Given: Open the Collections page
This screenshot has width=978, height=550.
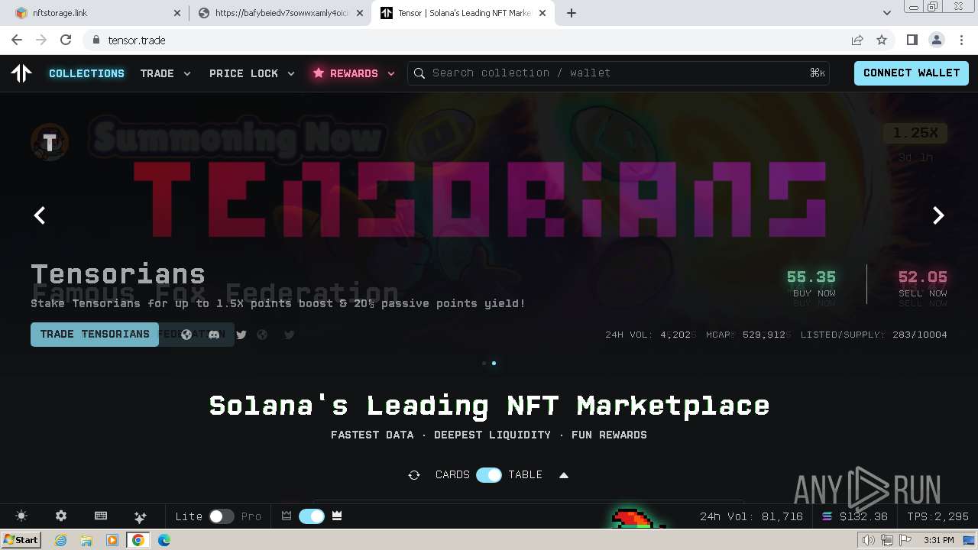Looking at the screenshot, I should click(x=86, y=73).
